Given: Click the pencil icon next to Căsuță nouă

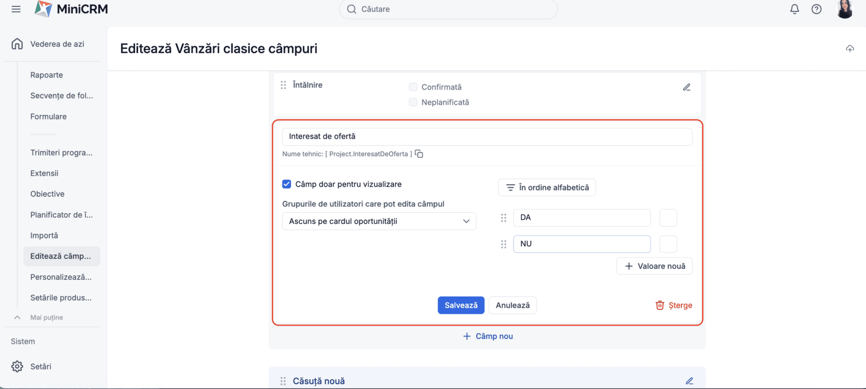Looking at the screenshot, I should [x=689, y=381].
